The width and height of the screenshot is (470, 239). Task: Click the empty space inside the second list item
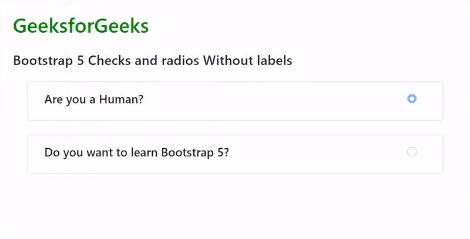[317, 153]
